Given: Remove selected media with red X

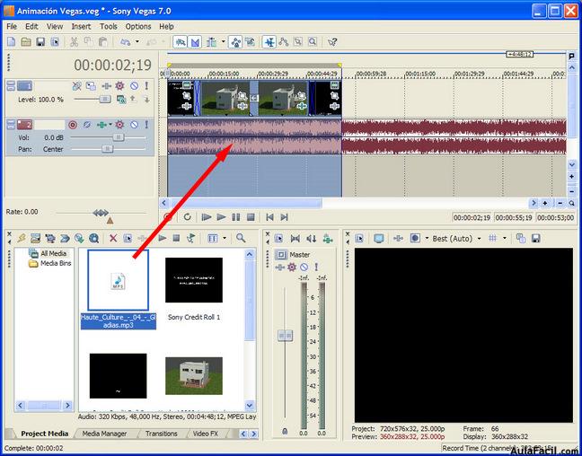Looking at the screenshot, I should click(113, 238).
